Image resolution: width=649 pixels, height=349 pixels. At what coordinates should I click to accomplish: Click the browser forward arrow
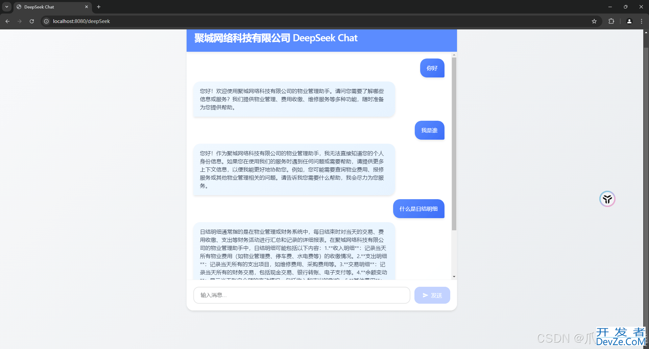(x=20, y=21)
